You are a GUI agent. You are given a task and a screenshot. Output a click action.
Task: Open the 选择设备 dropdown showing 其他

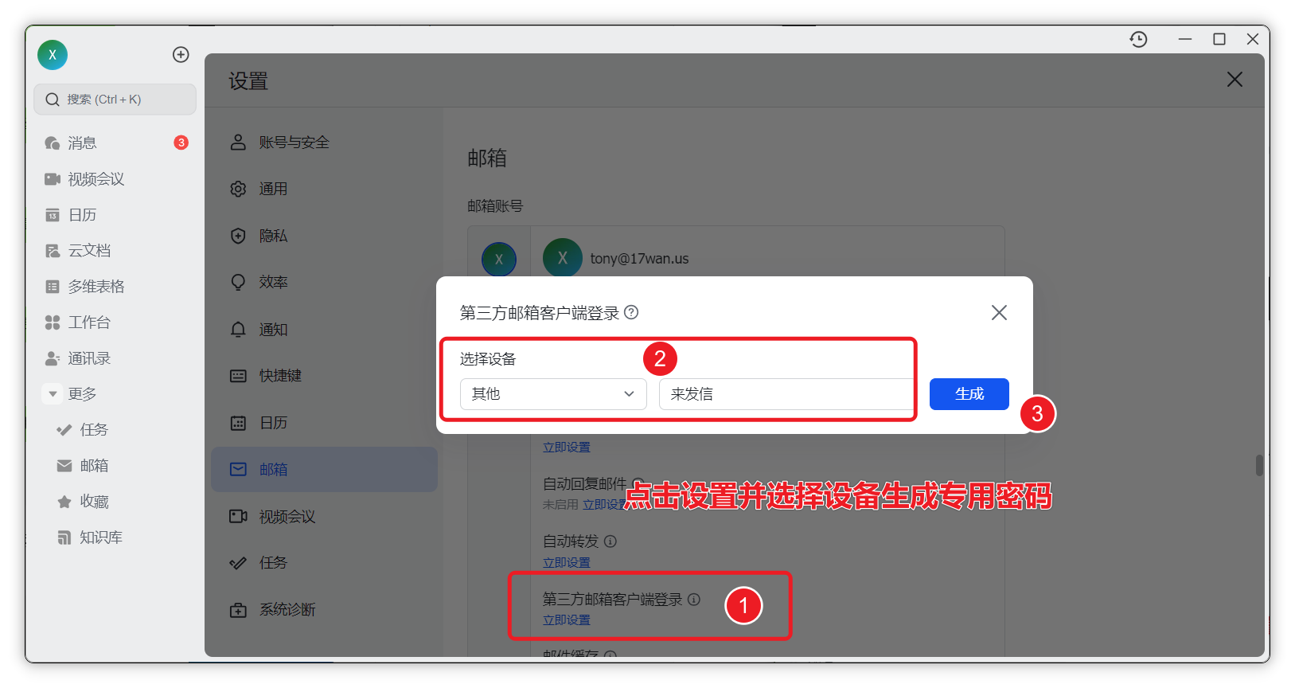[552, 394]
